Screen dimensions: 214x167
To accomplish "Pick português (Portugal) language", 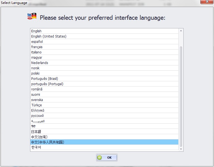I will 47,84.
